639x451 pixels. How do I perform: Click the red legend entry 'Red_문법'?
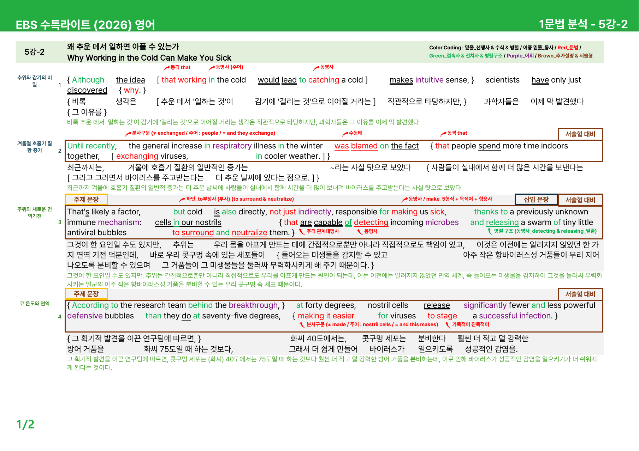[x=568, y=48]
